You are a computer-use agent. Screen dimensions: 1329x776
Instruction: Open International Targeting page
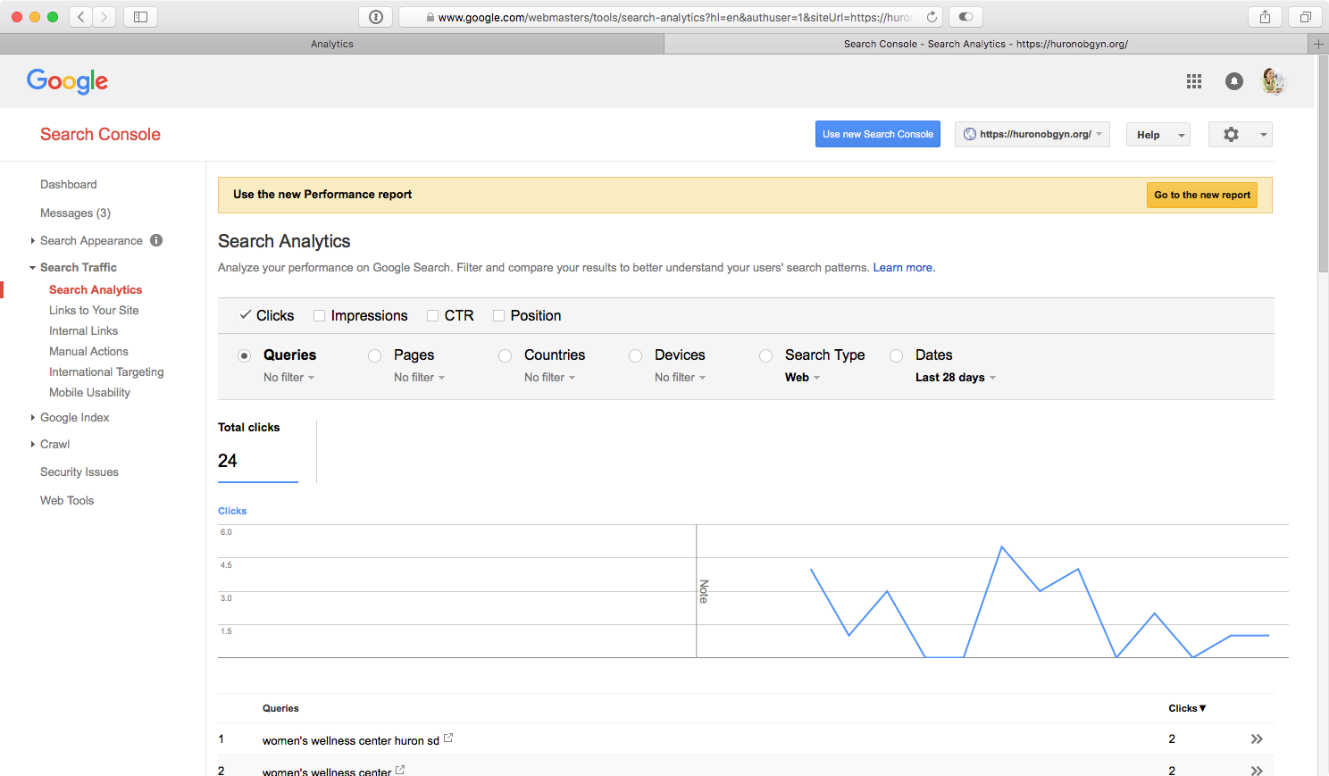[x=106, y=372]
